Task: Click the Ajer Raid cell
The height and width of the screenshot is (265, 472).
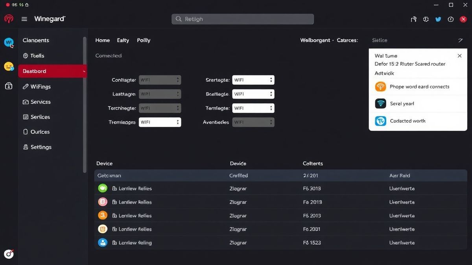Action: coord(400,175)
